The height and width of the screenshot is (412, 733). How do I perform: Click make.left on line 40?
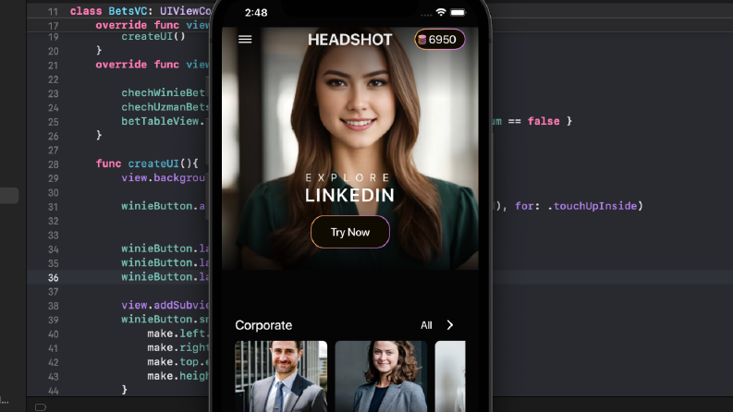pyautogui.click(x=177, y=333)
